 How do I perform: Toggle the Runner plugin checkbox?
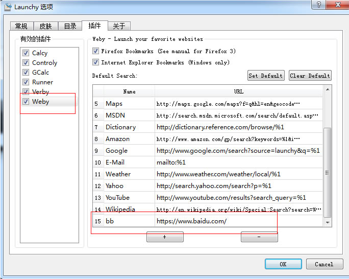click(x=26, y=82)
